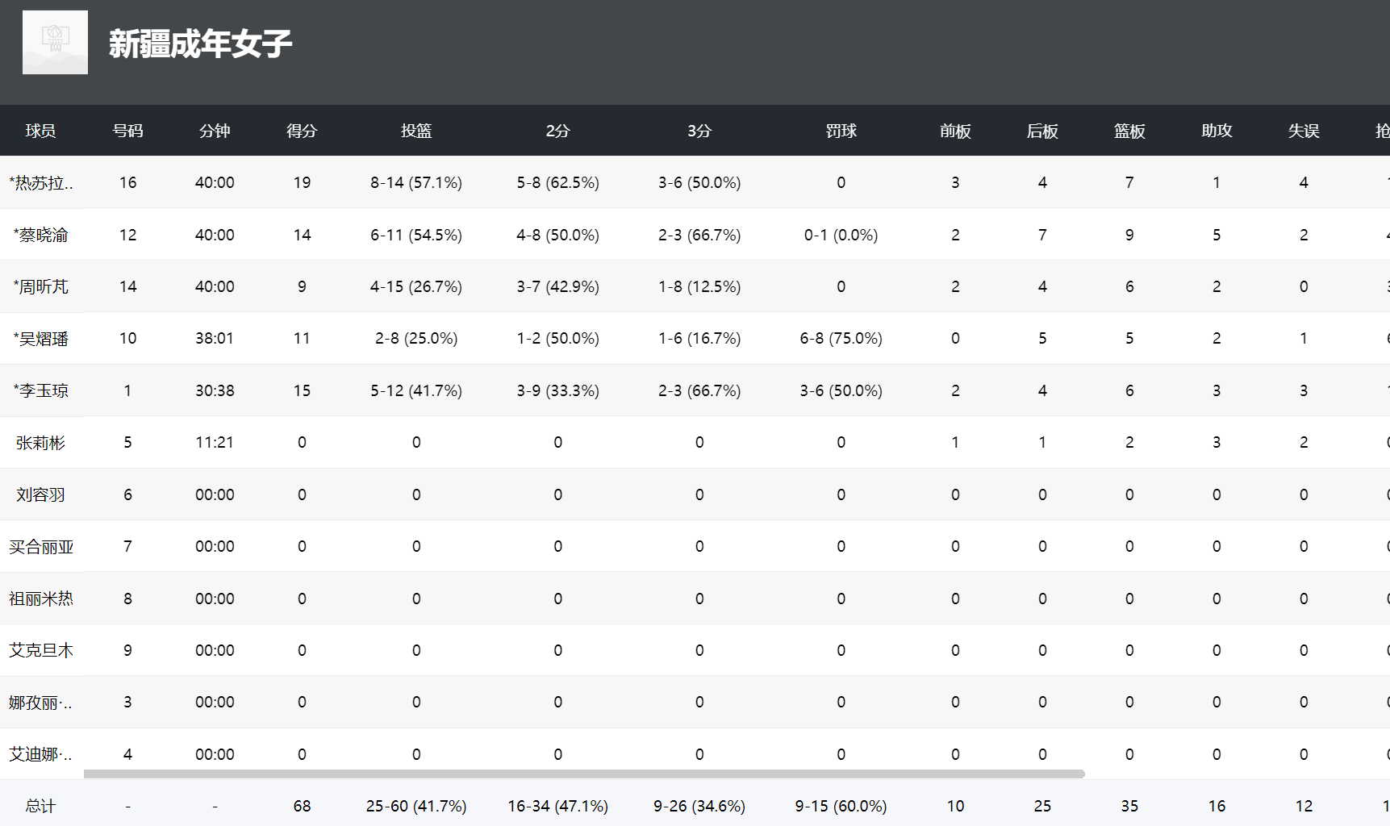Open player 买合丽亚 row
This screenshot has height=826, width=1390.
[x=41, y=547]
